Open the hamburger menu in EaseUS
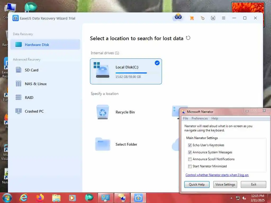The image size is (271, 203). (223, 18)
